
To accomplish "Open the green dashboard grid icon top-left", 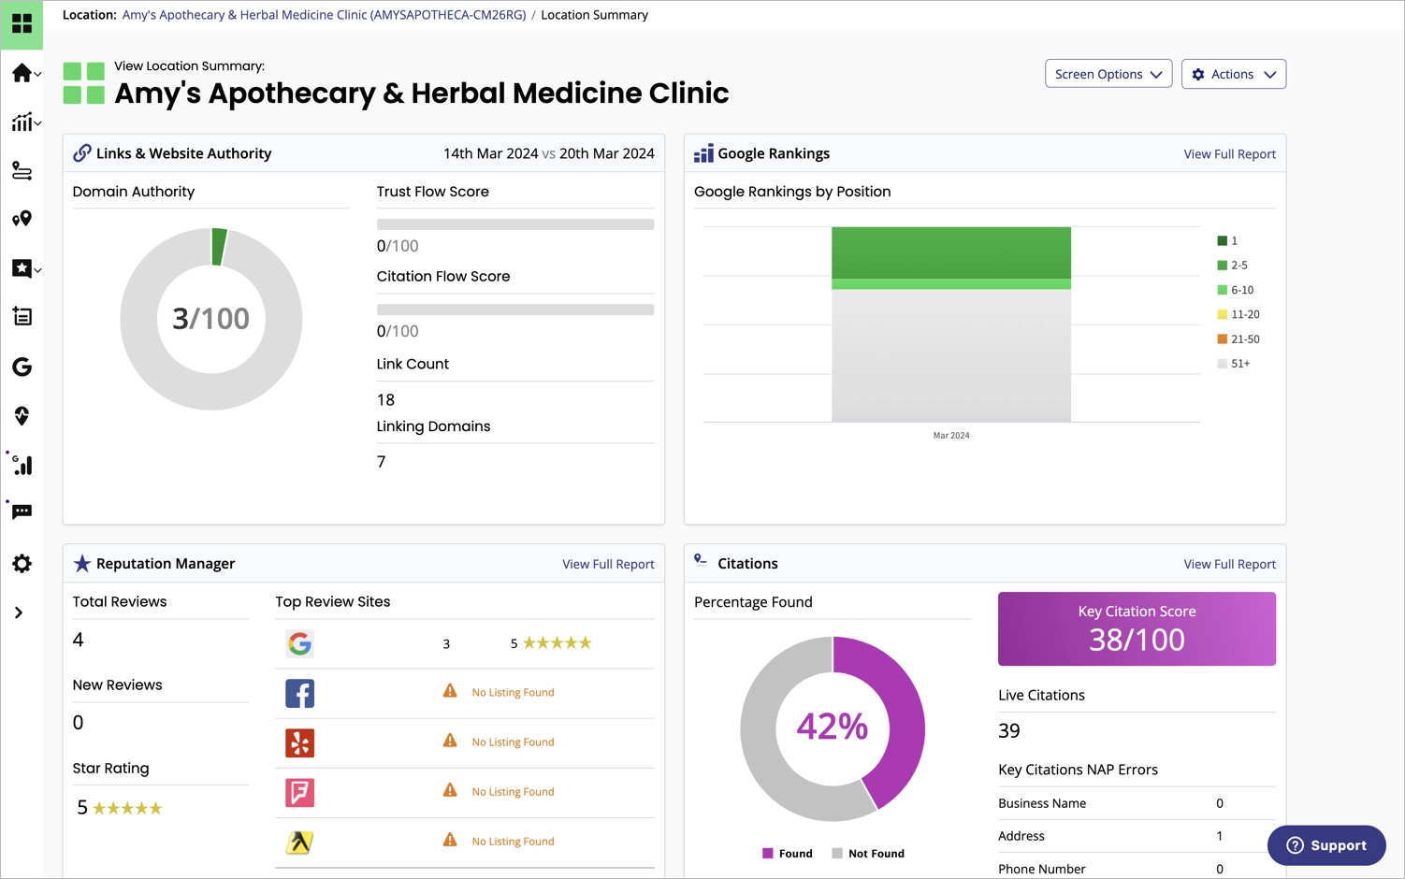I will 22,24.
